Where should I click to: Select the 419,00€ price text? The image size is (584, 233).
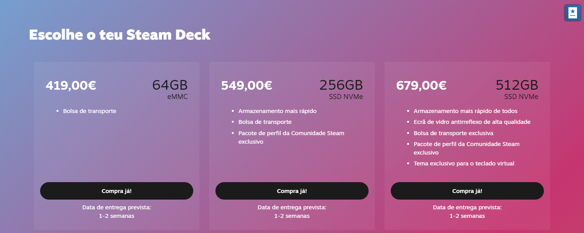coord(71,85)
